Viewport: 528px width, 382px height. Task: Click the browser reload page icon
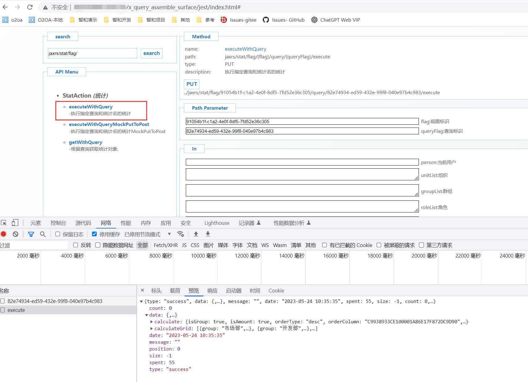[x=30, y=7]
